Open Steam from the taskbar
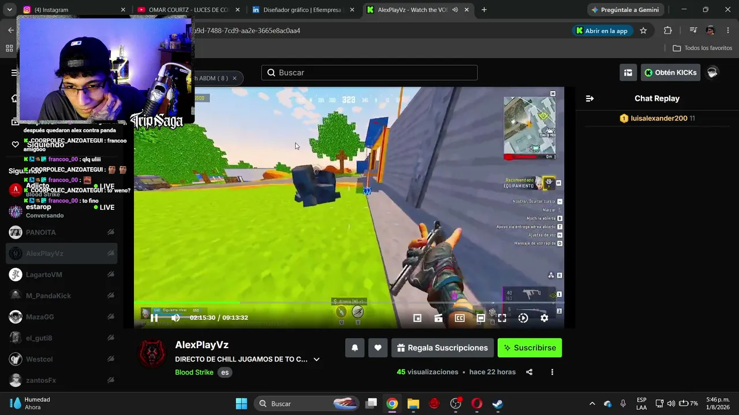 point(498,403)
